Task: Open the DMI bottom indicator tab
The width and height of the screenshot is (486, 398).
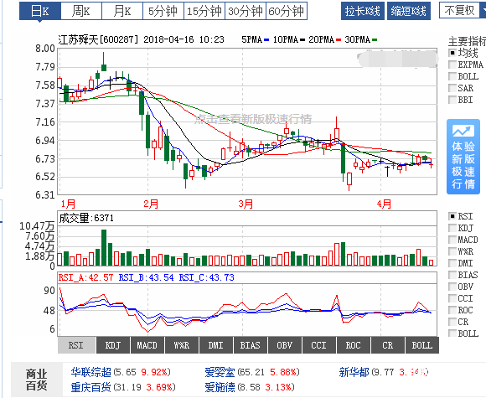Action: pos(216,345)
